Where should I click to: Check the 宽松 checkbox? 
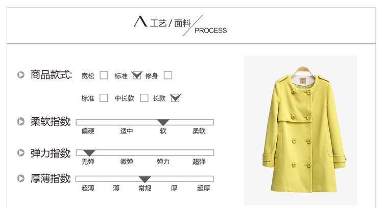pyautogui.click(x=104, y=75)
